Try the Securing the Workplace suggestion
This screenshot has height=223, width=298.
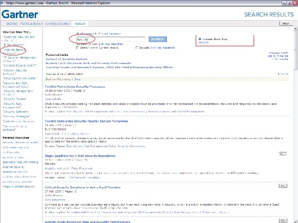[x=19, y=78]
